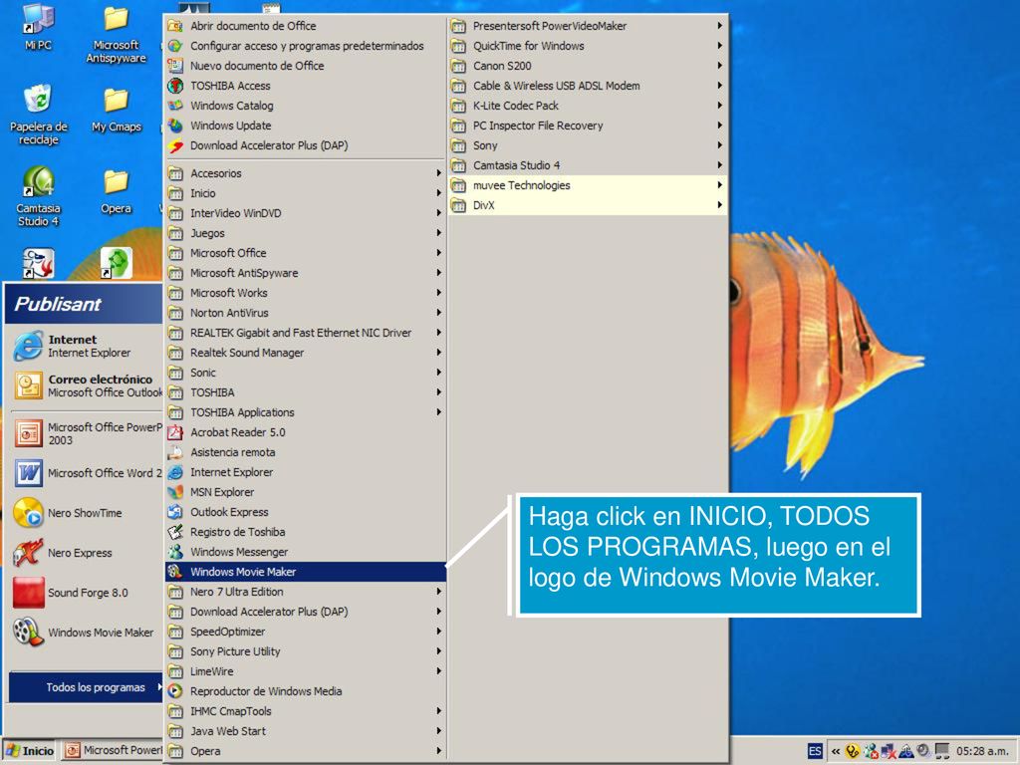Open Presentersoft PowerVideoMaker folder
Screen dimensions: 1020x765
(588, 26)
